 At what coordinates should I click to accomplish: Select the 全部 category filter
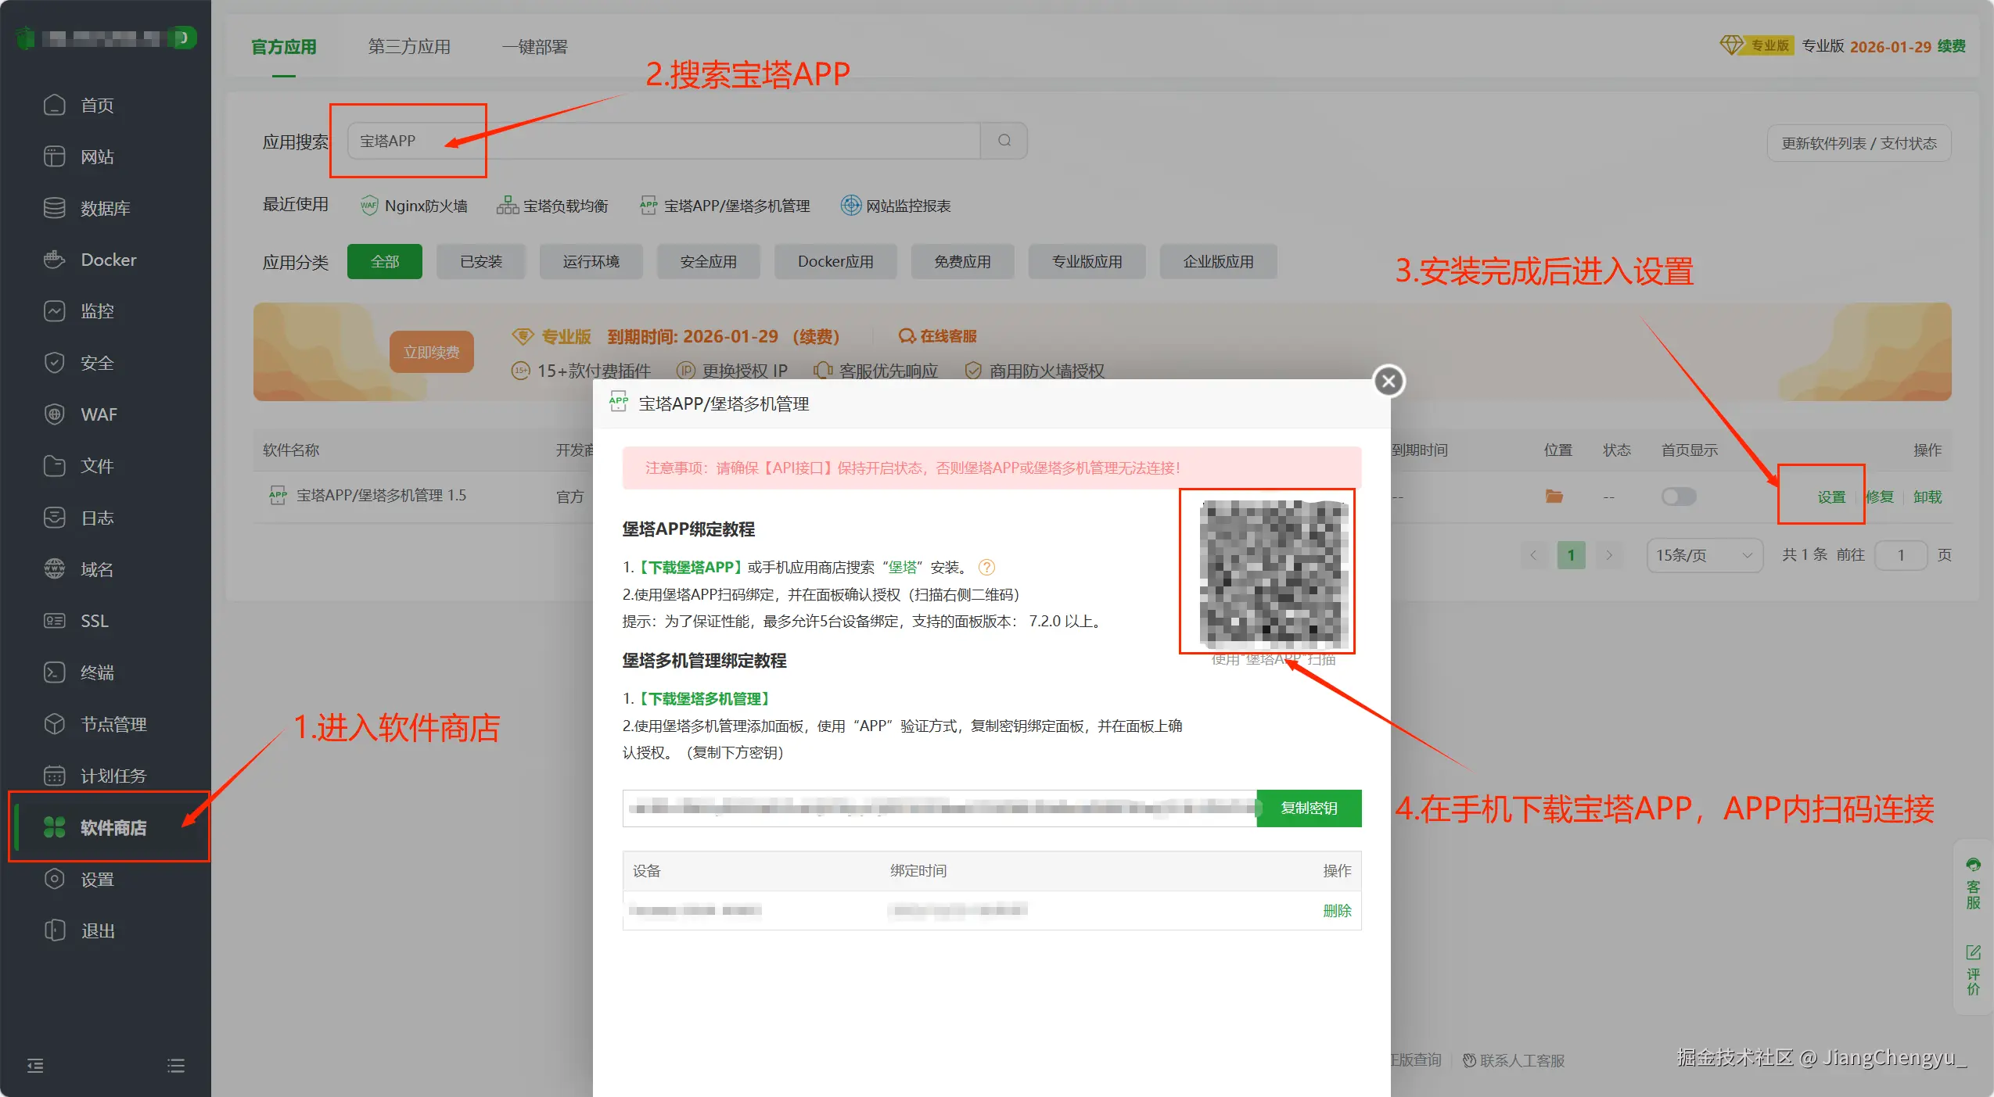click(384, 262)
